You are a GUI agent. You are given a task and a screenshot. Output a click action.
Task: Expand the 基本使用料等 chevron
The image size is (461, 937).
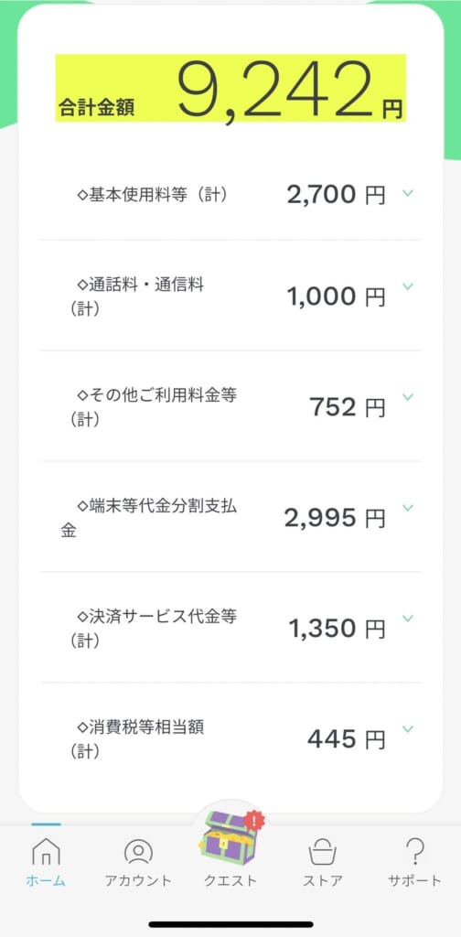click(408, 193)
